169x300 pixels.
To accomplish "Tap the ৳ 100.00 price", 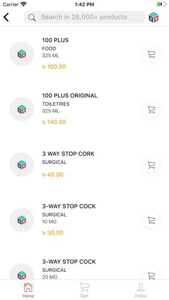I will [x=54, y=67].
